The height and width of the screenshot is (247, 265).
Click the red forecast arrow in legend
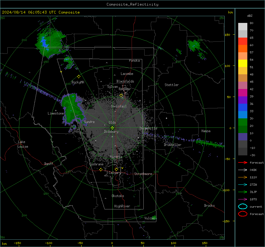(x=243, y=162)
